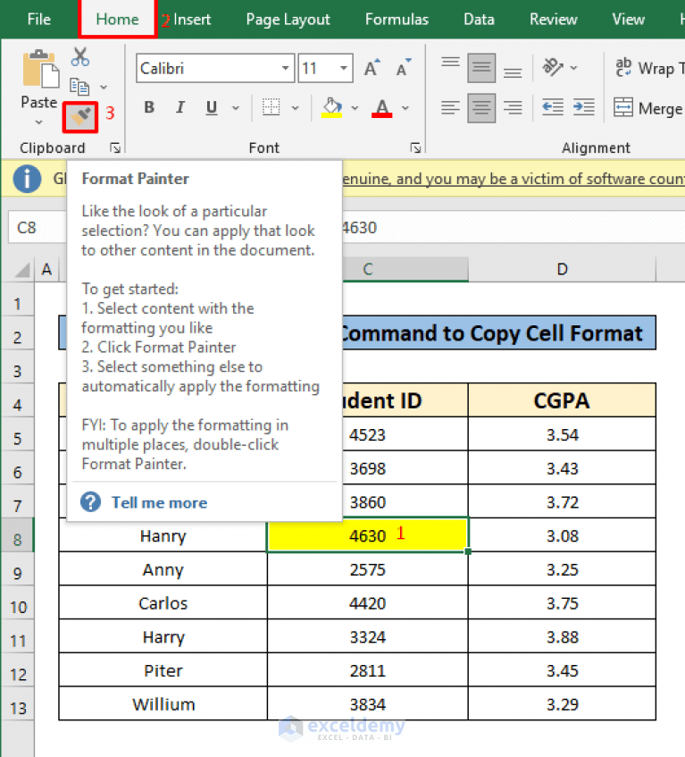Select yellow highlighted cell 4630

click(368, 535)
